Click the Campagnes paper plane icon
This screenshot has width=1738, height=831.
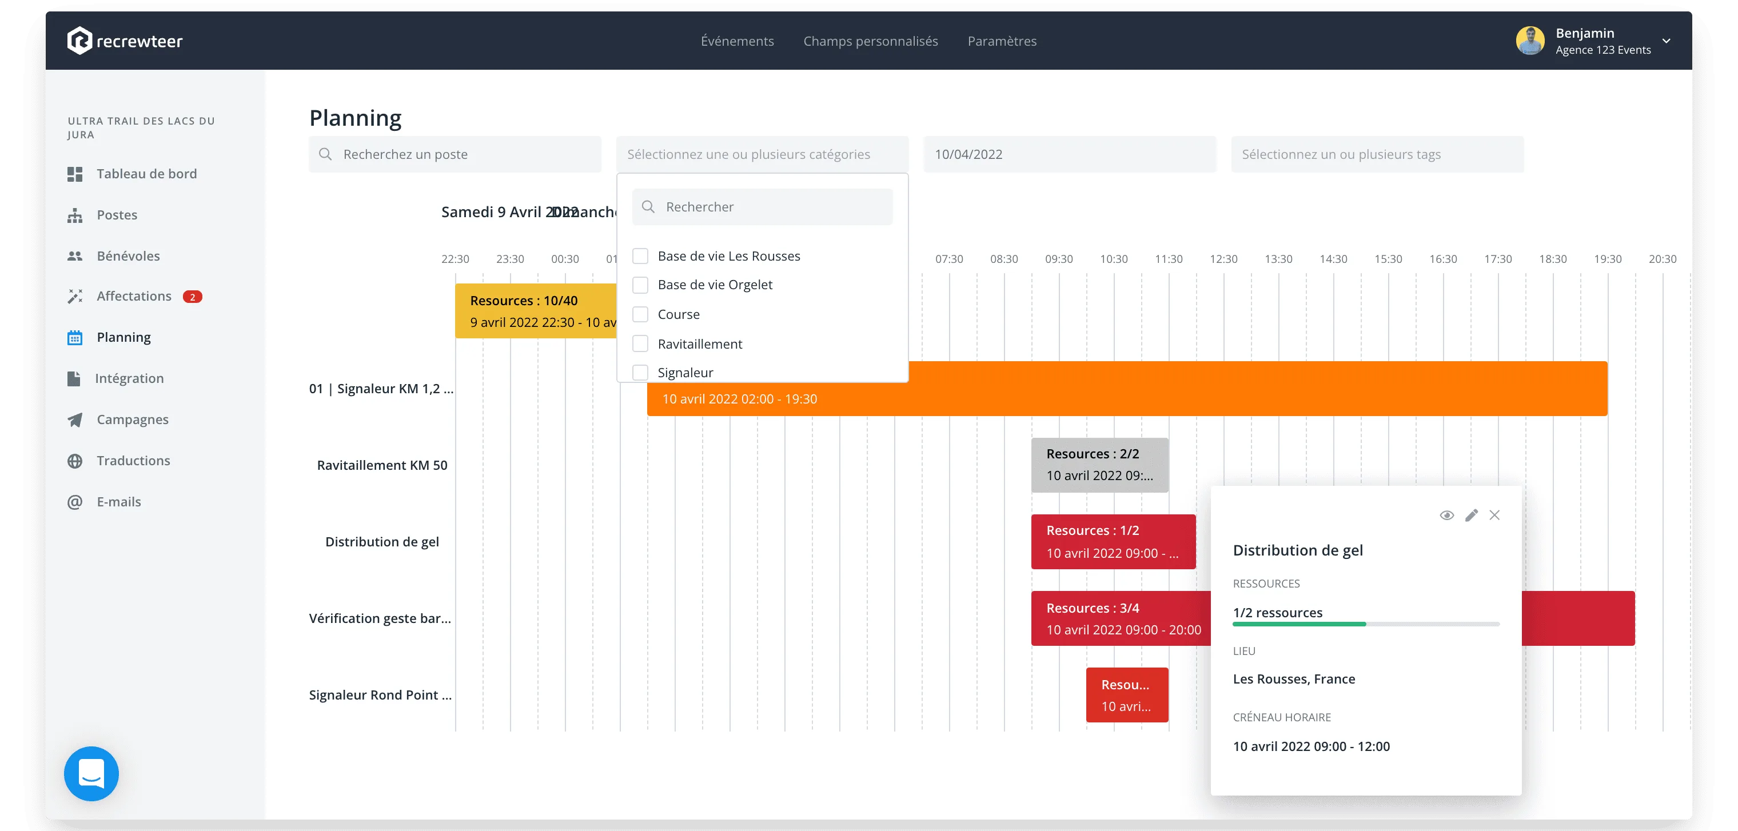(x=75, y=420)
